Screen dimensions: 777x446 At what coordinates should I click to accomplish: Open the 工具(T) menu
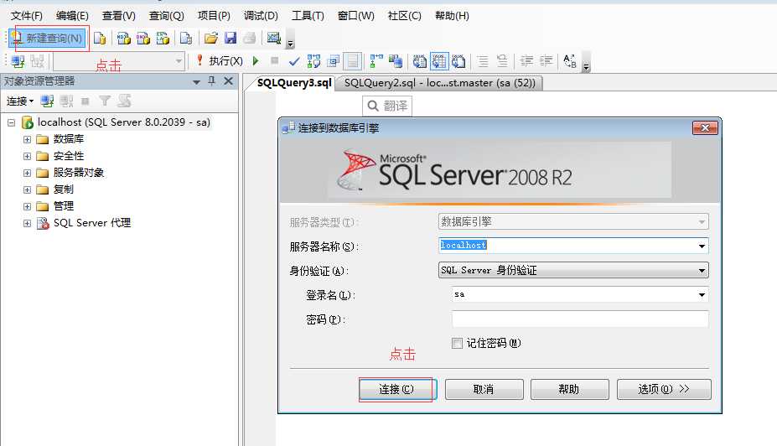(x=308, y=16)
